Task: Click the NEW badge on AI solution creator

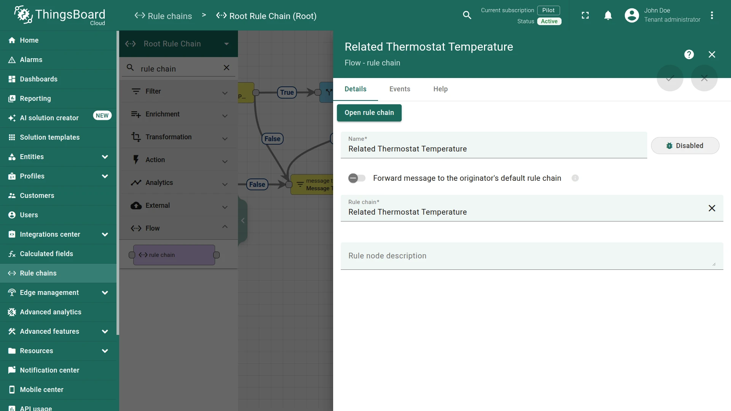Action: [102, 116]
